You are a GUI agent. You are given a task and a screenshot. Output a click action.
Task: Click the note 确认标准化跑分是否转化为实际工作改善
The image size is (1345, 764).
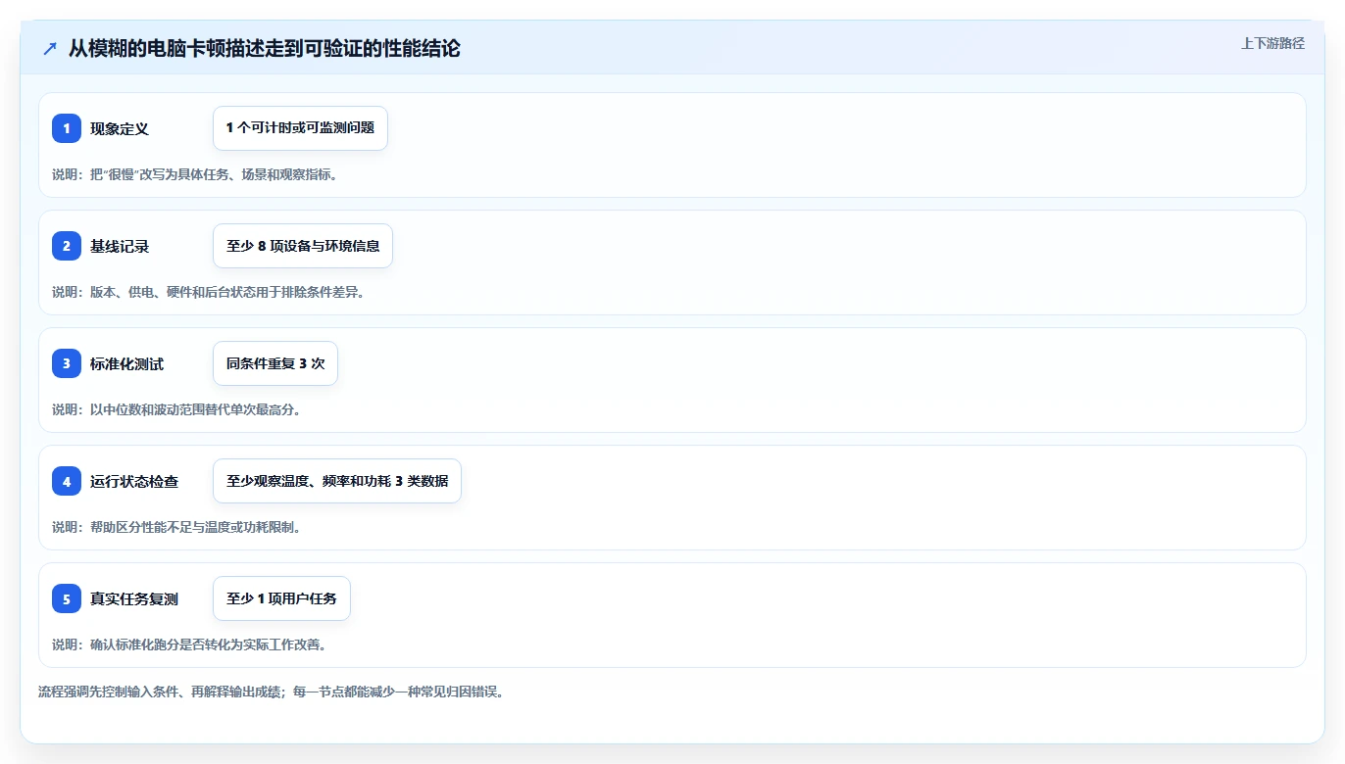189,645
